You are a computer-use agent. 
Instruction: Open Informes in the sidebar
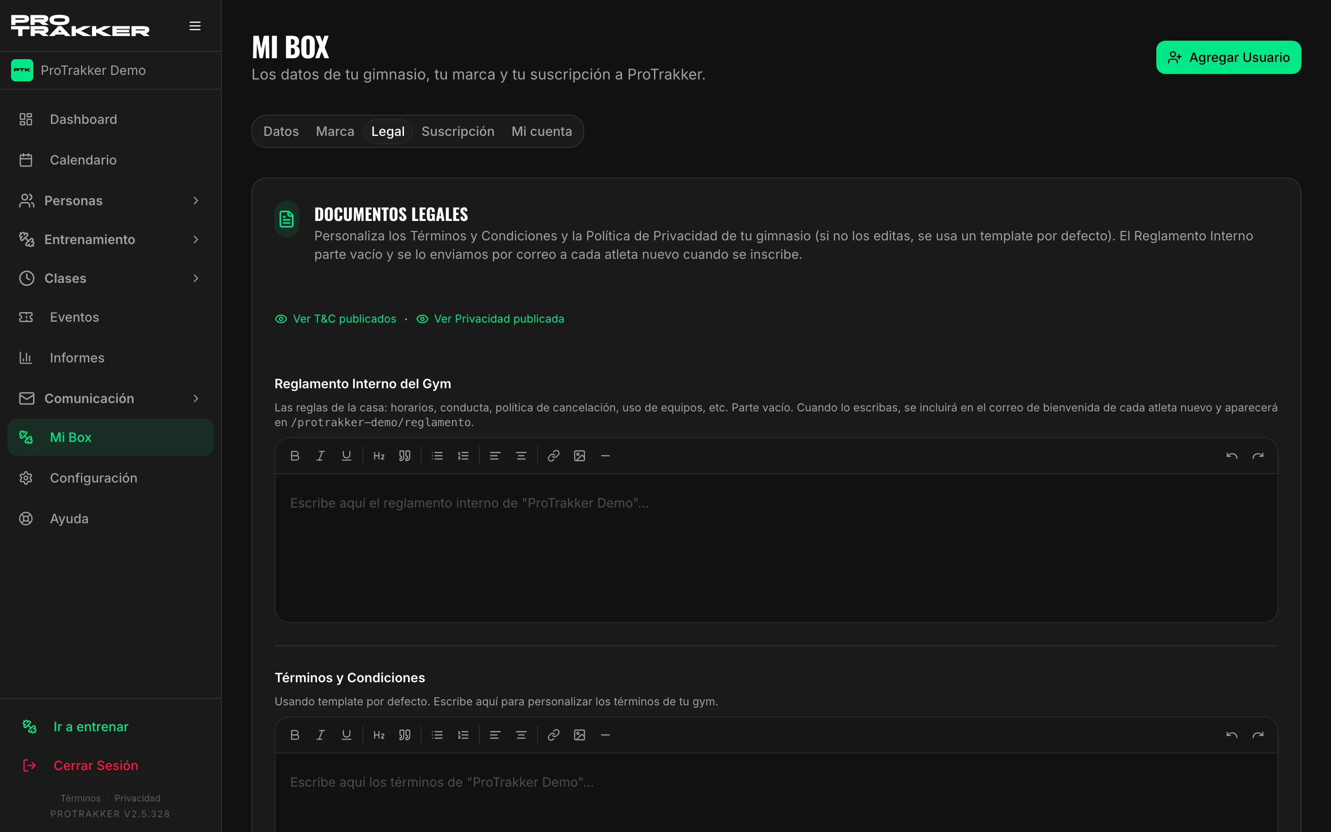pos(110,358)
